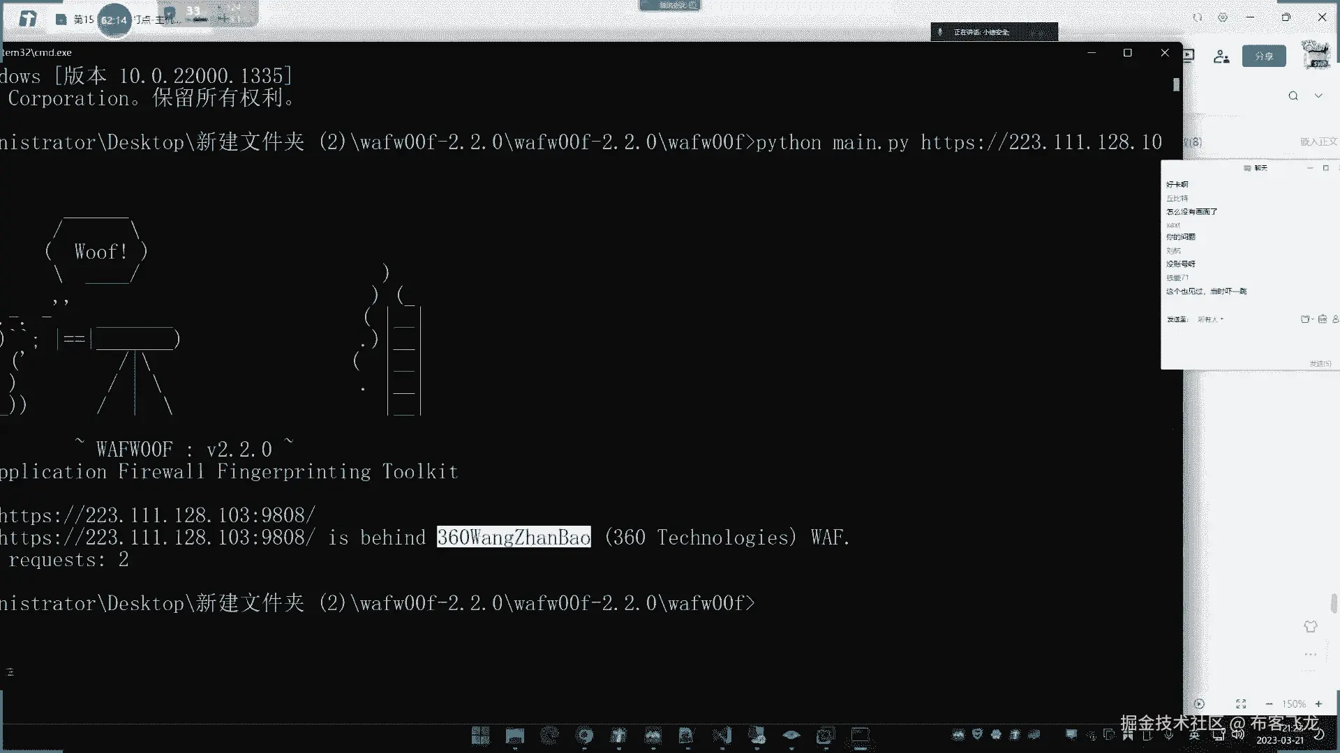Screen dimensions: 1340x753
Task: Click the presentation play icon beside participants
Action: click(x=1189, y=56)
